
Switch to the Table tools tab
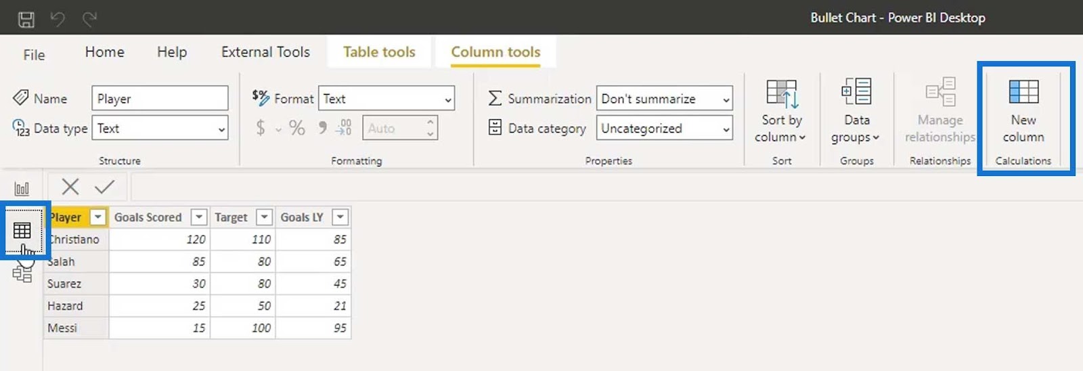pos(379,52)
